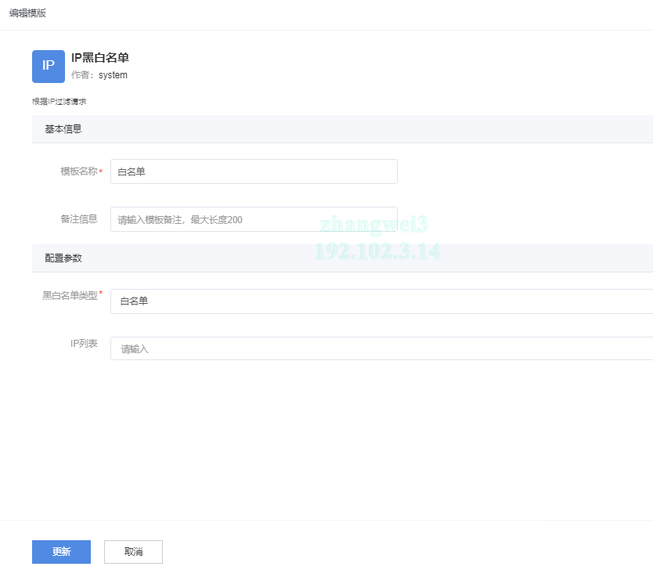Click the 编辑模版 page heading
The height and width of the screenshot is (570, 653).
click(27, 13)
